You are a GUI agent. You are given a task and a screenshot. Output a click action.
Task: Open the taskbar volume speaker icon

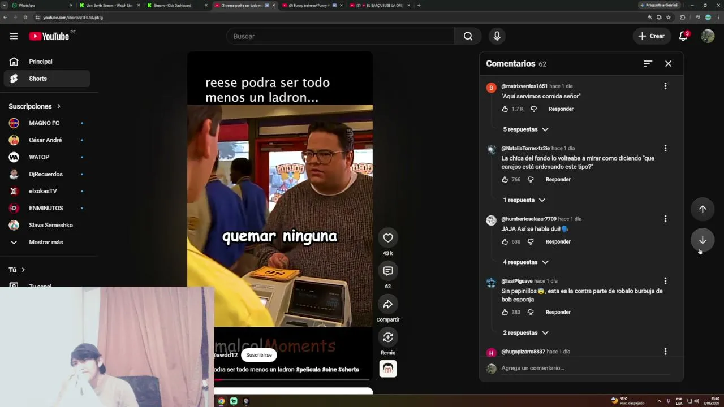(697, 401)
